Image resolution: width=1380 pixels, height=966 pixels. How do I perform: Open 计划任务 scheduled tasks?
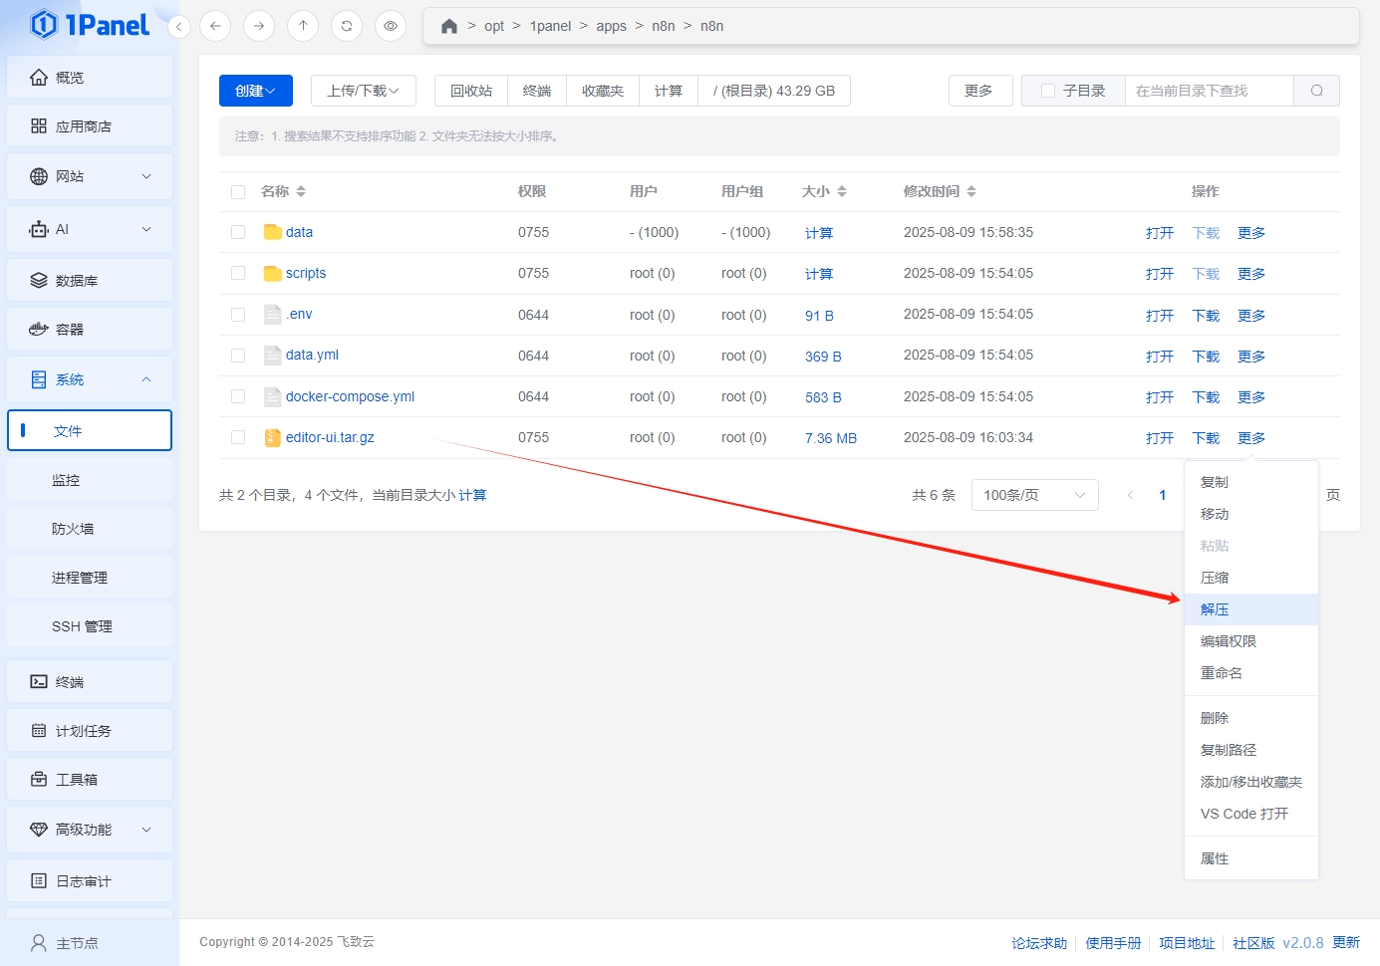[x=90, y=731]
